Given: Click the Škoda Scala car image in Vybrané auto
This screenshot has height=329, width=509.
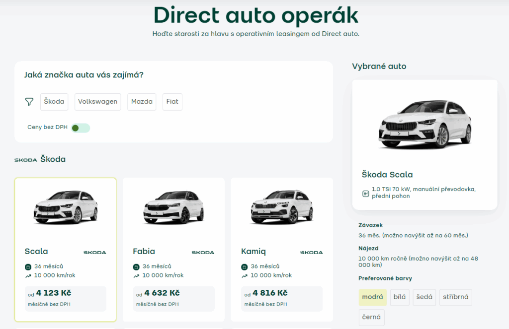Looking at the screenshot, I should 424,124.
